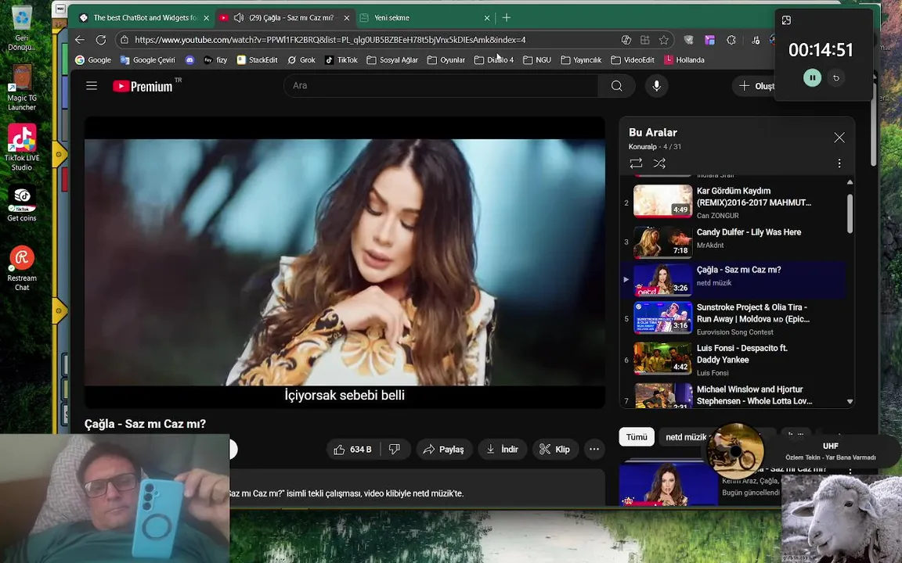The width and height of the screenshot is (902, 563).
Task: Bookmark page with star icon
Action: [664, 40]
